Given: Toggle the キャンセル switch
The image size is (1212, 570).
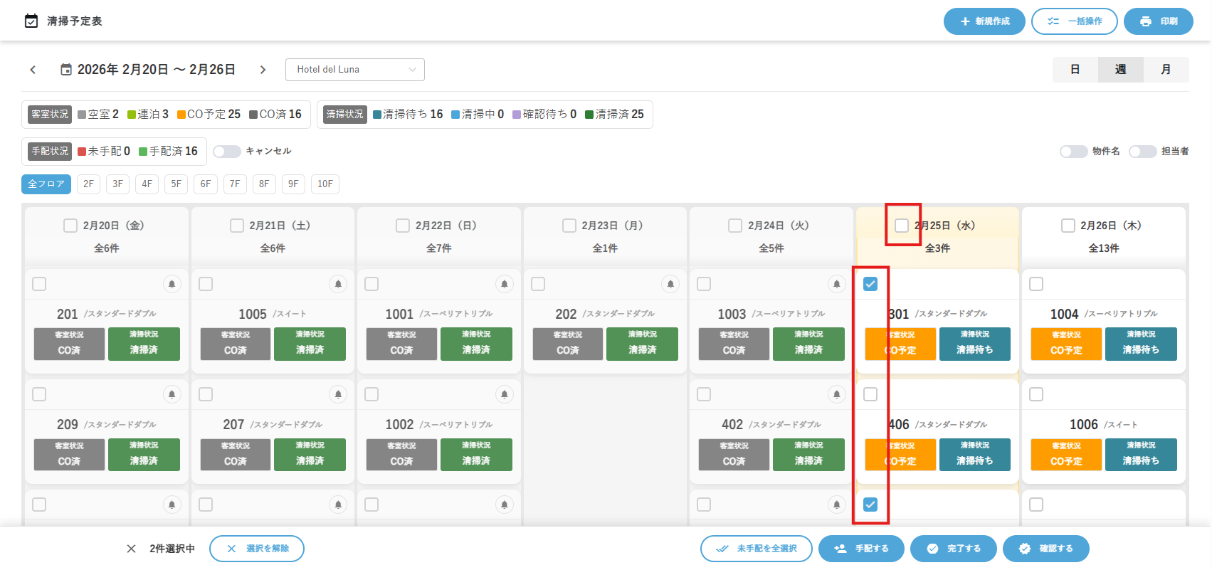Looking at the screenshot, I should 226,152.
